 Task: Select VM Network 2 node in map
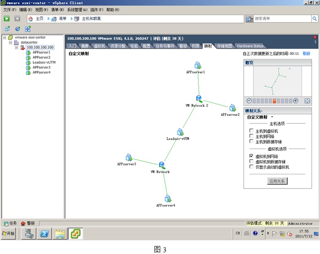[x=199, y=99]
